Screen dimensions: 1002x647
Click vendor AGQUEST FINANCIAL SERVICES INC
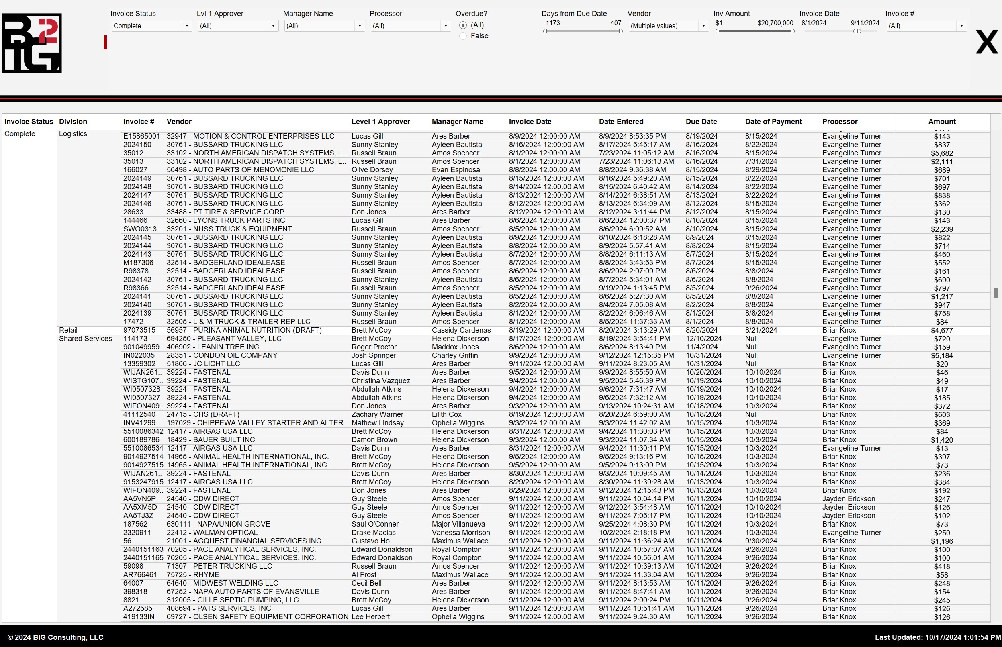pos(244,541)
